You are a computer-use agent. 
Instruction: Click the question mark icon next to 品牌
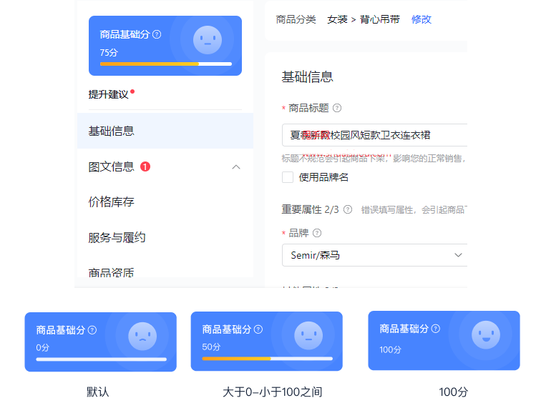317,233
